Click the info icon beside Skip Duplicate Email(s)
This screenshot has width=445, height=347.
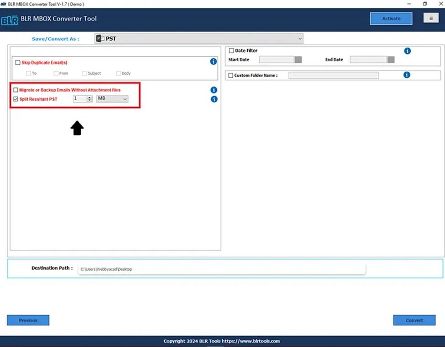[213, 62]
